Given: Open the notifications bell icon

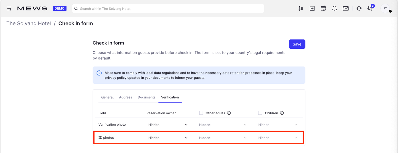Looking at the screenshot, I should click(x=334, y=9).
